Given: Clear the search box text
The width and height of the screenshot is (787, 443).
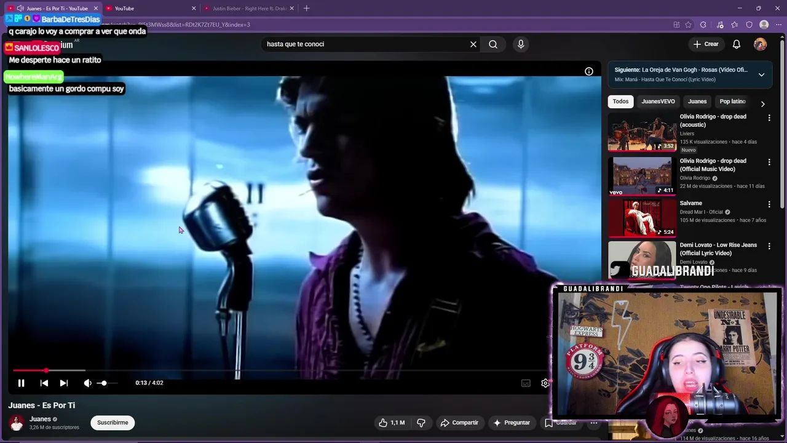Looking at the screenshot, I should [473, 44].
